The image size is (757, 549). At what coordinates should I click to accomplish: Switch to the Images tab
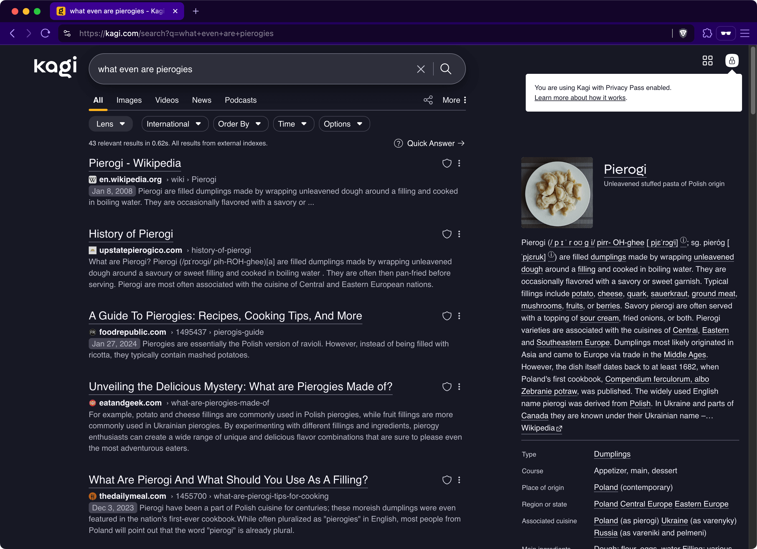tap(129, 100)
